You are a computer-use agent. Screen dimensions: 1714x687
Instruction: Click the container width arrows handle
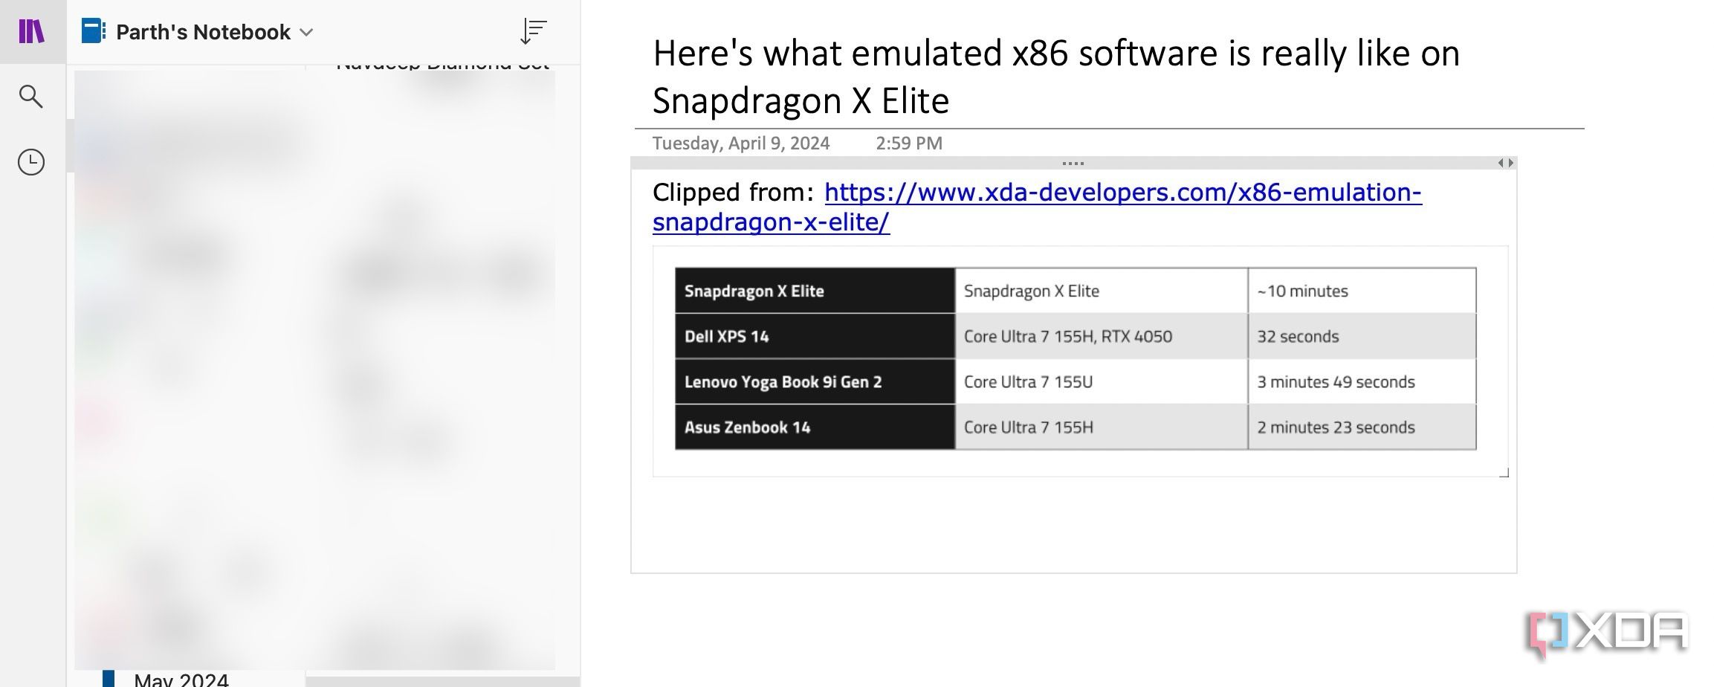pyautogui.click(x=1506, y=163)
